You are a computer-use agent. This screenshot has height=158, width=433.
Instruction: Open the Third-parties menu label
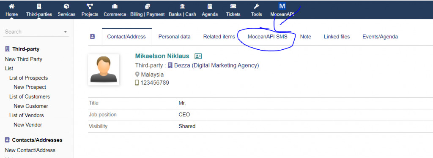(39, 14)
